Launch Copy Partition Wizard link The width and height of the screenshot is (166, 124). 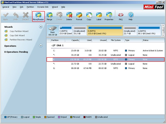click(x=19, y=31)
